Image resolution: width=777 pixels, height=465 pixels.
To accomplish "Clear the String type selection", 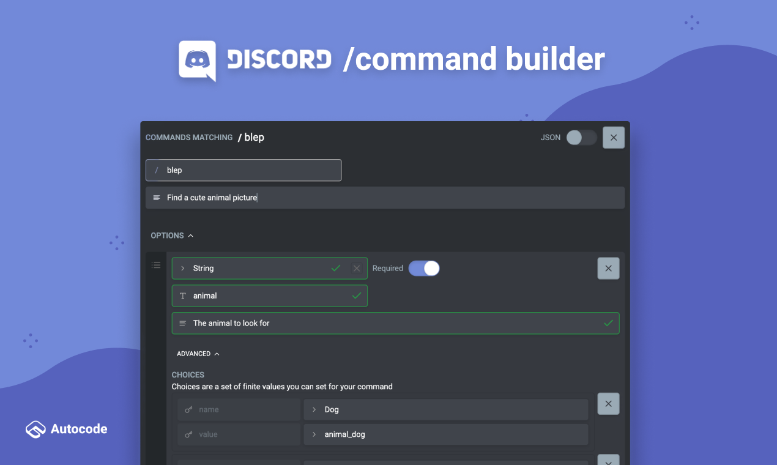I will tap(356, 268).
